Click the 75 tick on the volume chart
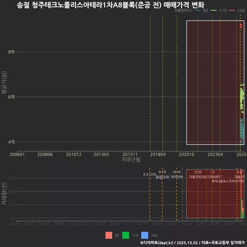This screenshot has width=247, height=247. click(11, 178)
